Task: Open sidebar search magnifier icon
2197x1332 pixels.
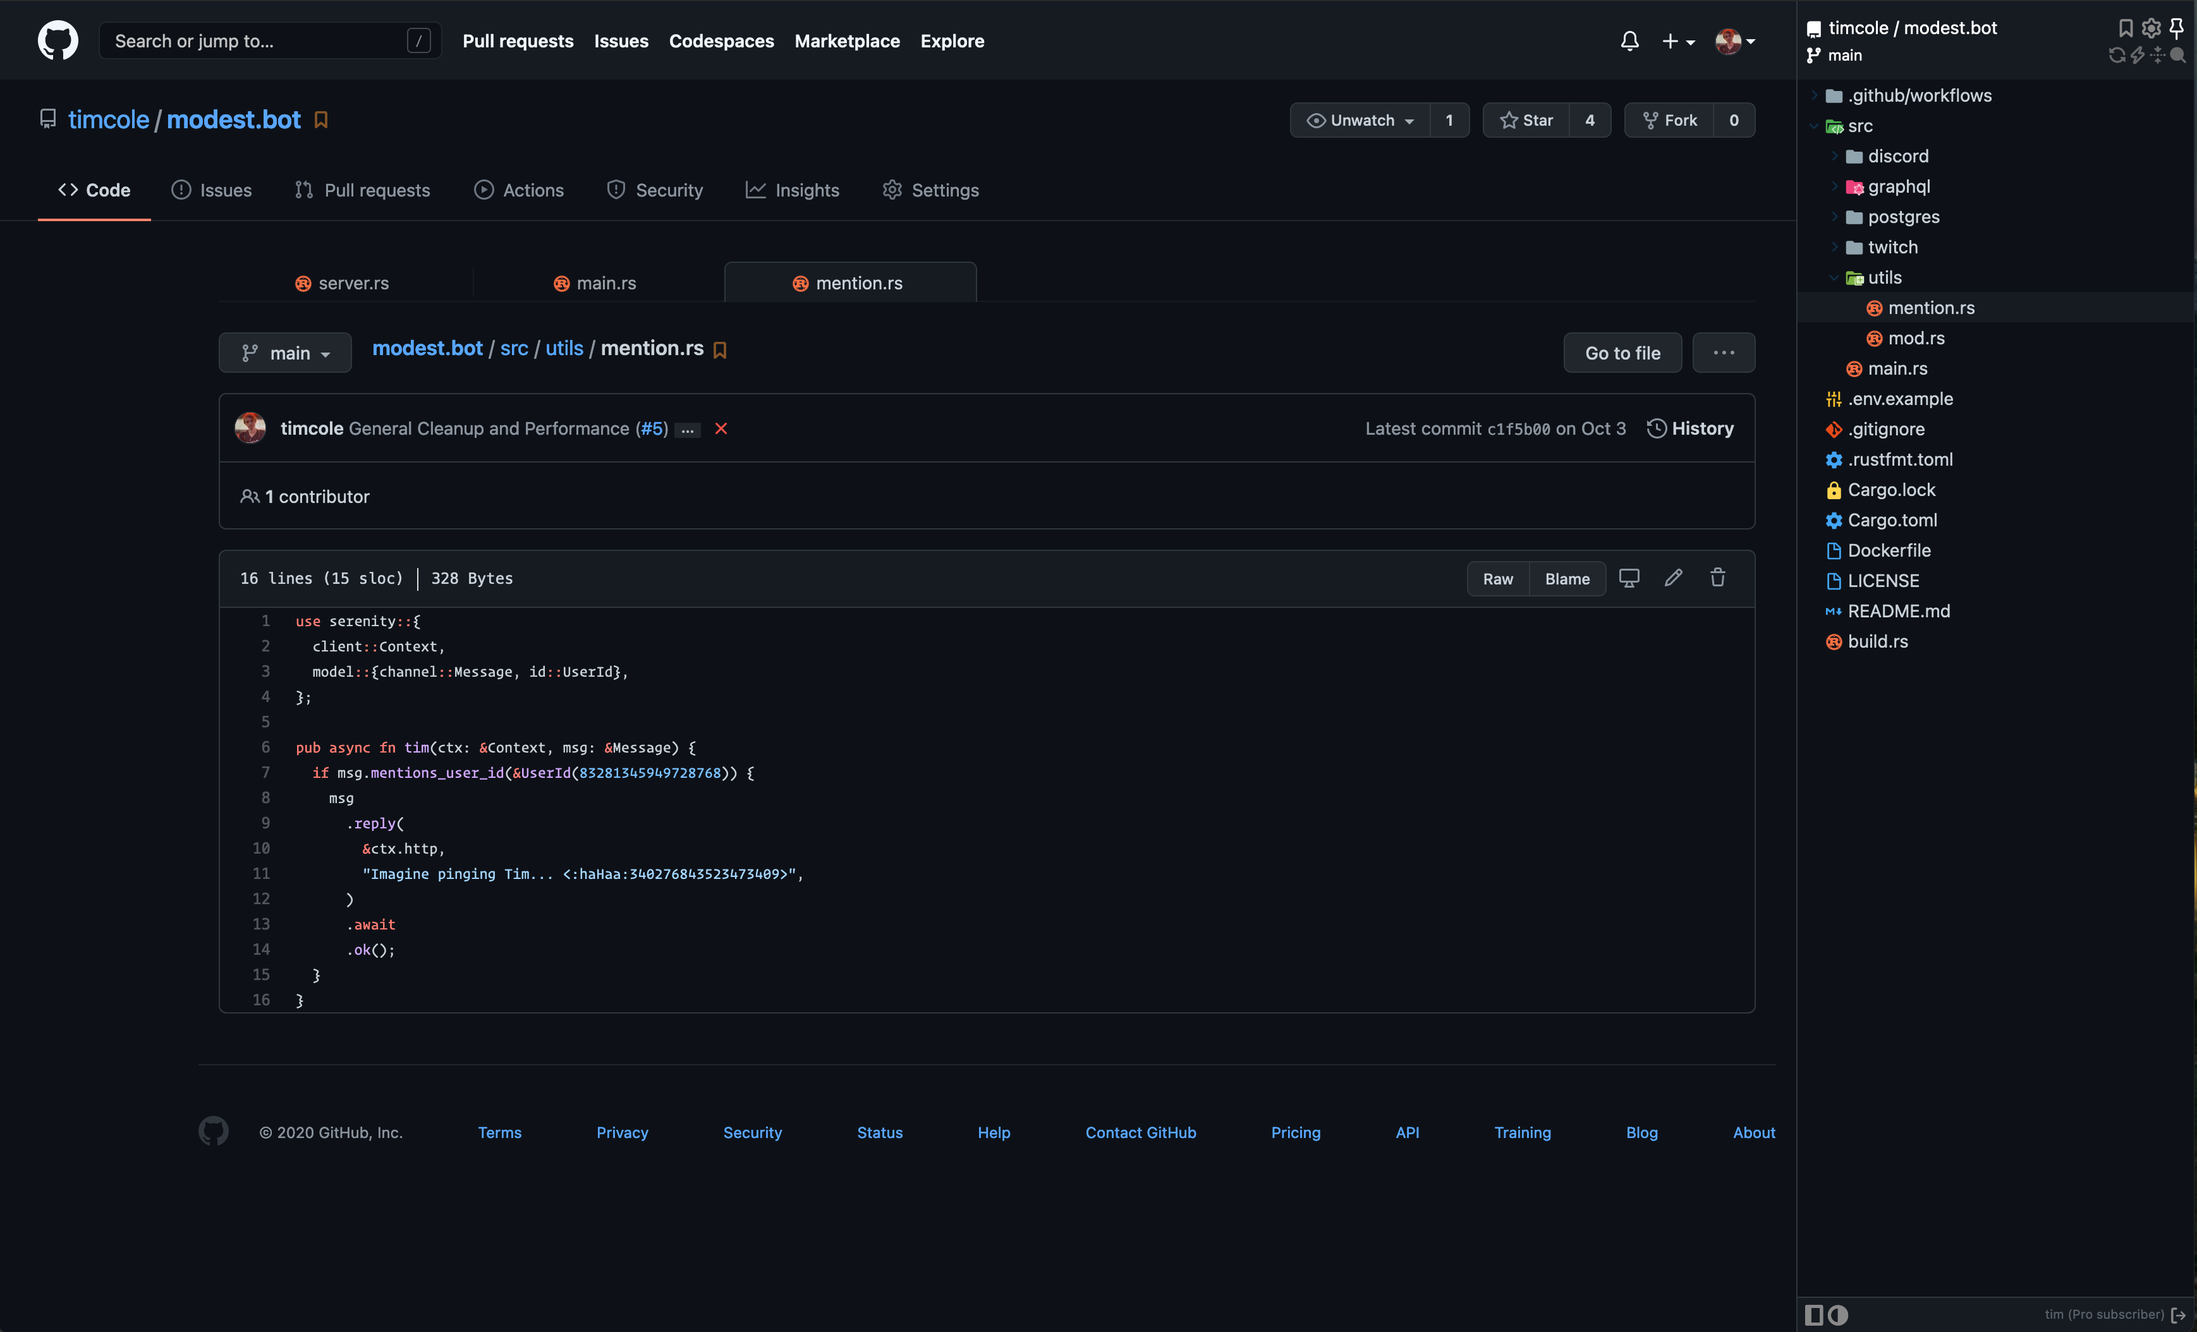Action: click(2177, 55)
